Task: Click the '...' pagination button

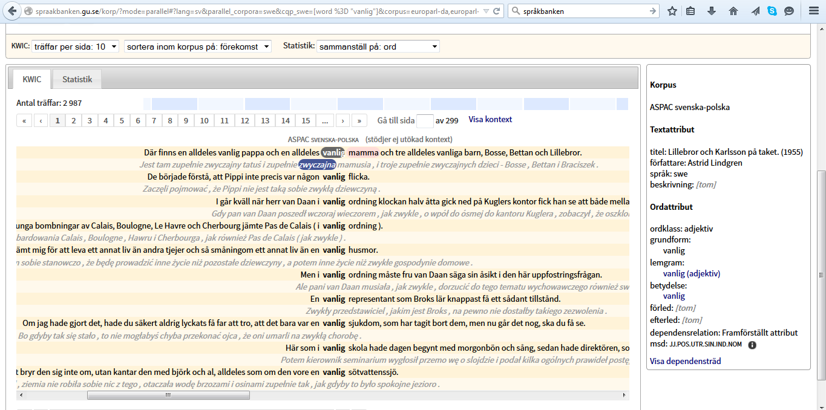Action: [325, 120]
